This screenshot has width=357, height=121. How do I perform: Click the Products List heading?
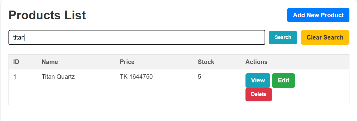pyautogui.click(x=47, y=15)
